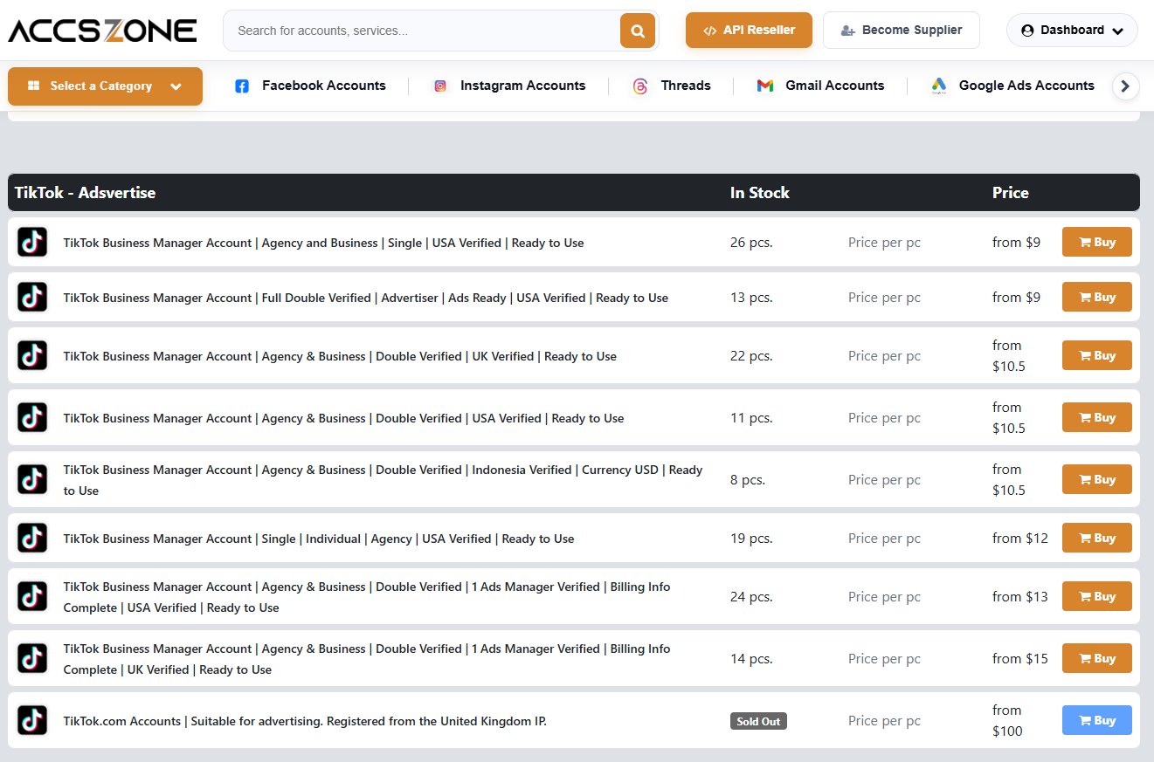Open Double Verified UK Verified Ready to Use listing

click(340, 356)
